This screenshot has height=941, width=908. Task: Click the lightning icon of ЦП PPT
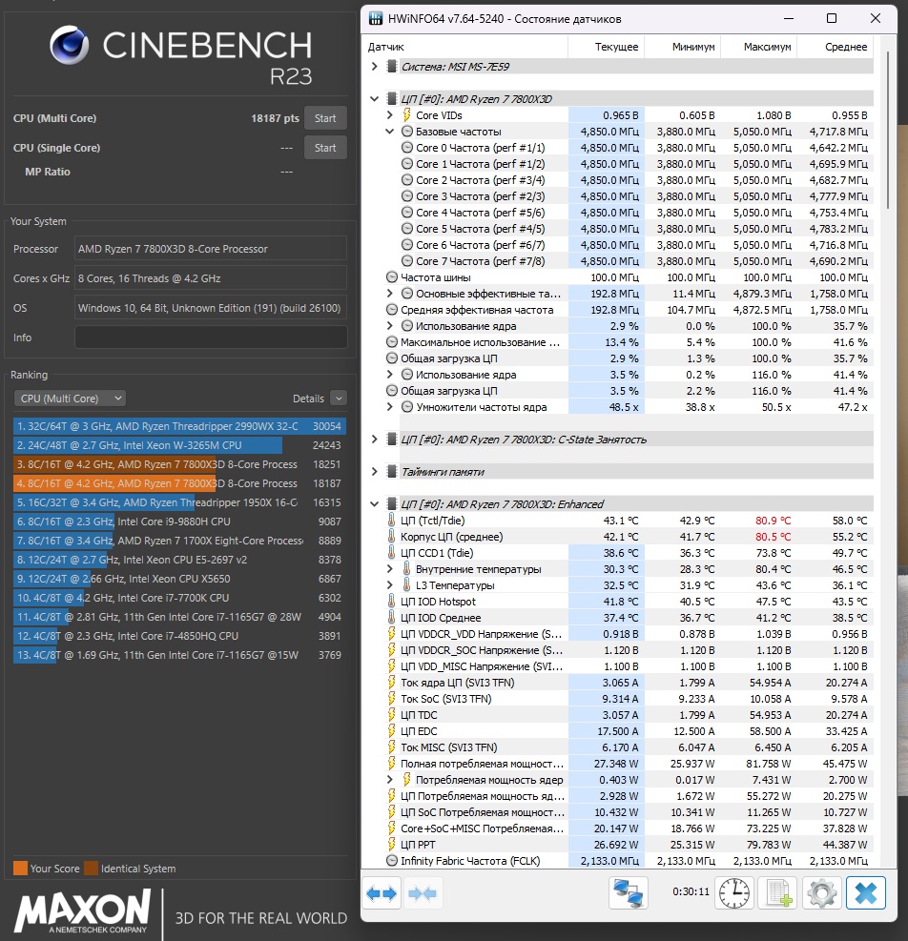point(392,845)
